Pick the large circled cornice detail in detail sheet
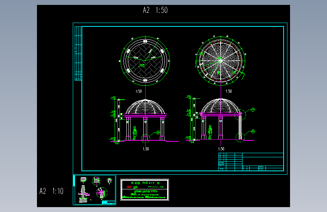The width and height of the screenshot is (327, 212). point(101,193)
